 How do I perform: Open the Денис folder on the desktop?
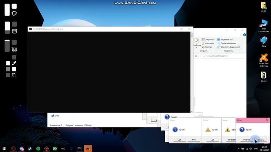[x=263, y=77]
